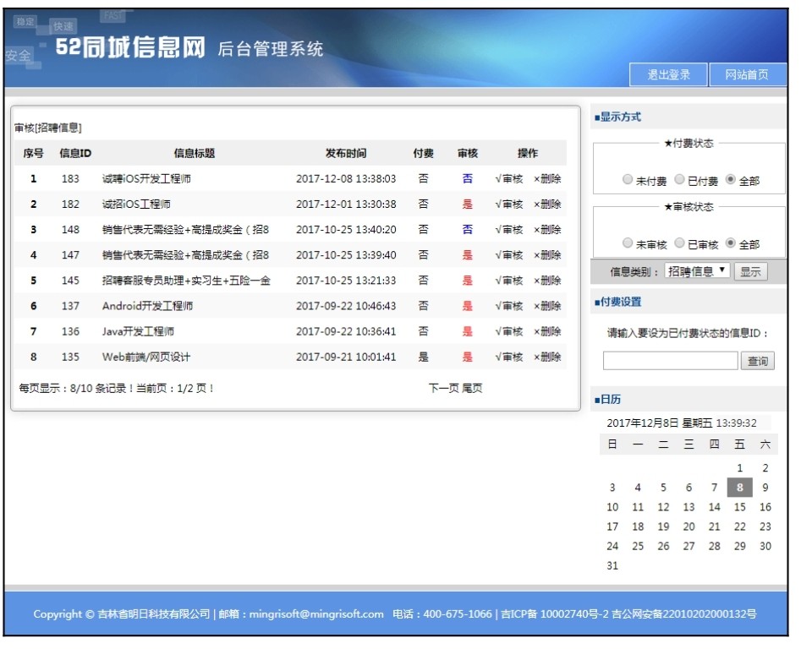Click the red 是 审核 status of record 182
The width and height of the screenshot is (801, 649).
(x=468, y=205)
